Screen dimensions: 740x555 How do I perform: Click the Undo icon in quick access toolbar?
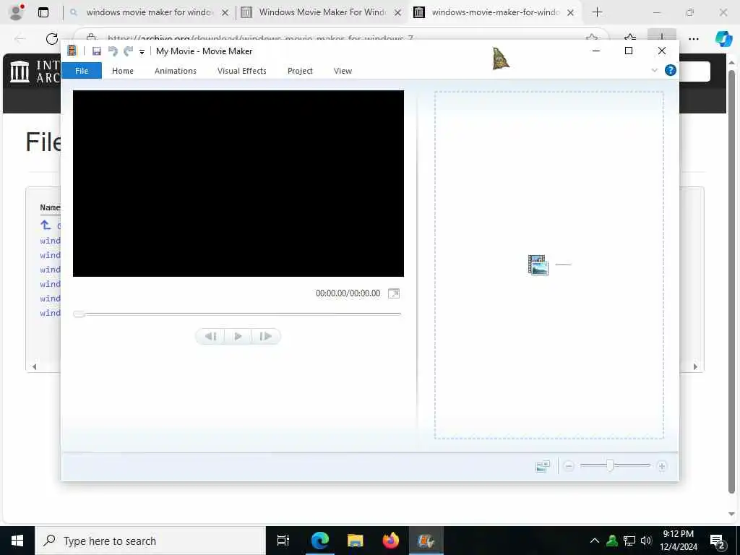pos(112,51)
